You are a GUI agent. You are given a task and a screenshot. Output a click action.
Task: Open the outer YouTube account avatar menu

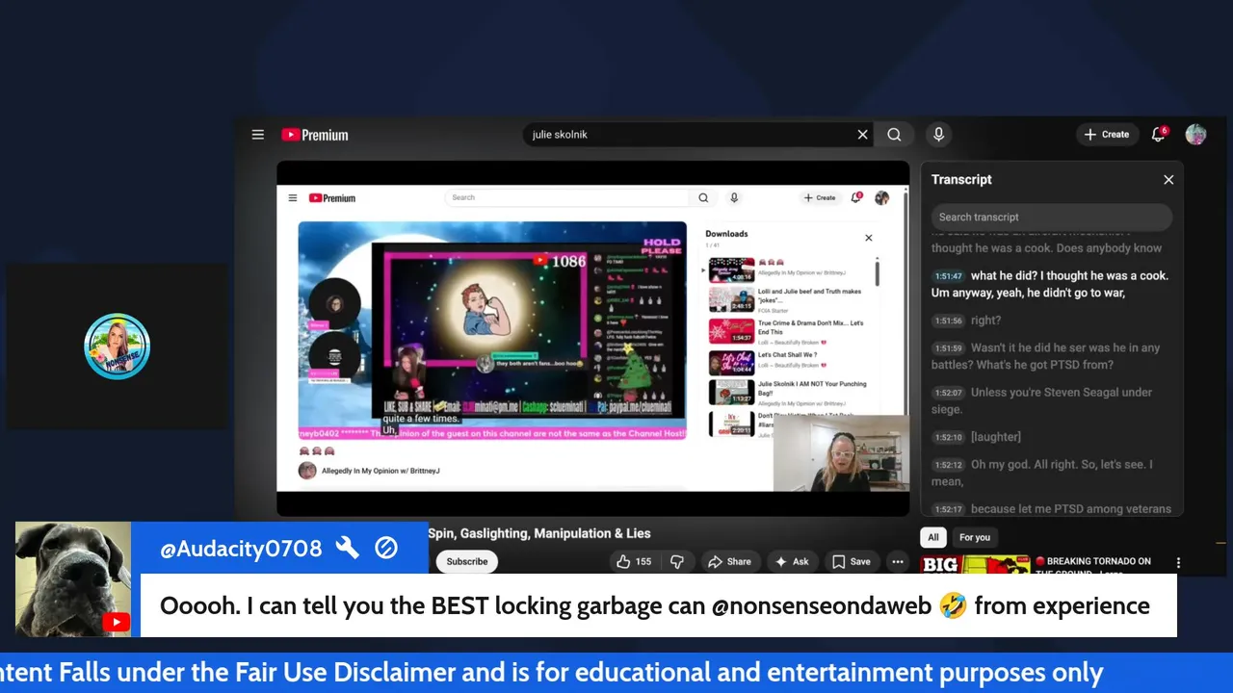click(x=1195, y=135)
